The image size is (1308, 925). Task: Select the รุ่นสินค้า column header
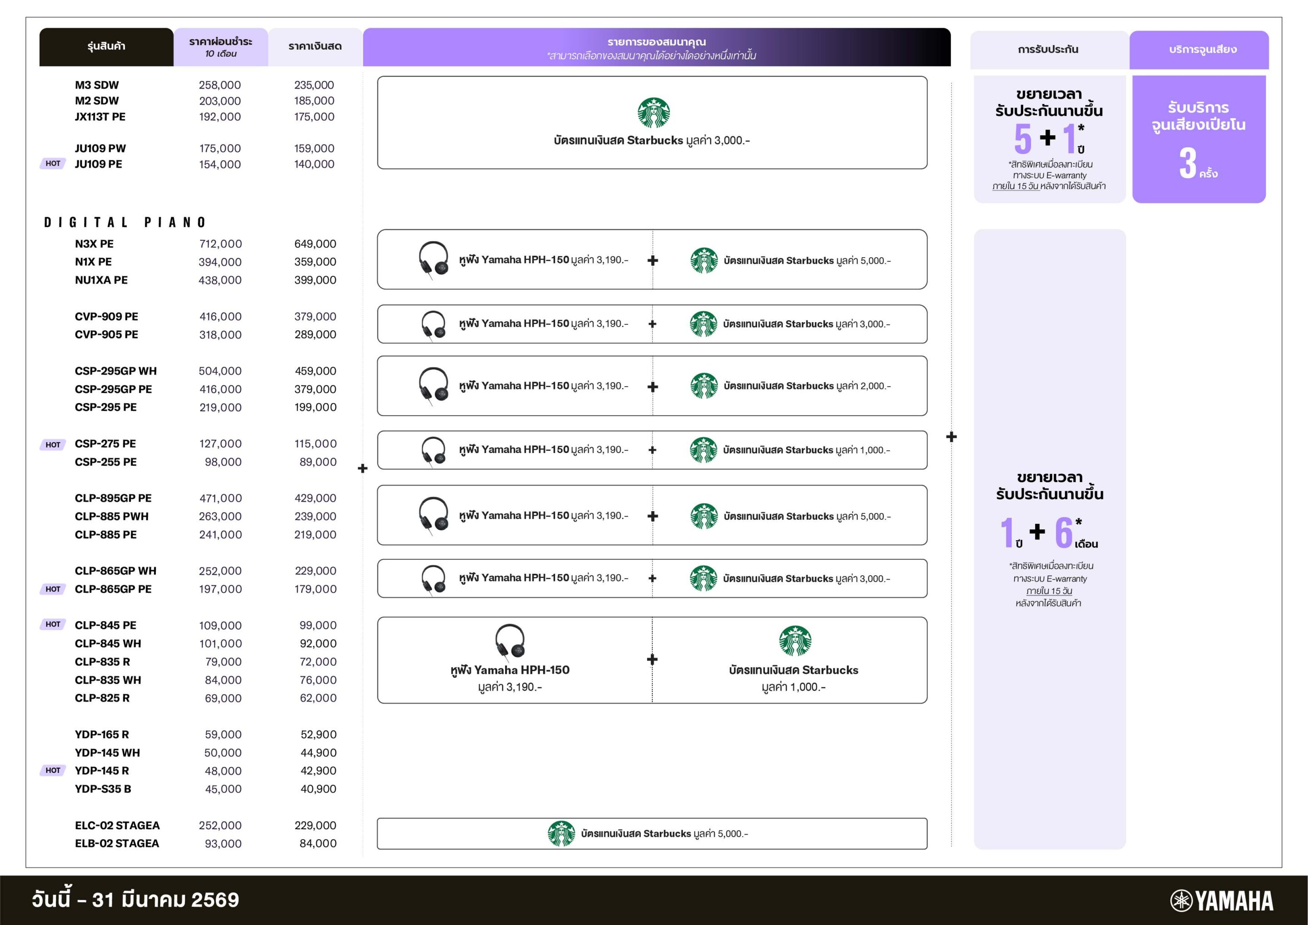click(107, 47)
